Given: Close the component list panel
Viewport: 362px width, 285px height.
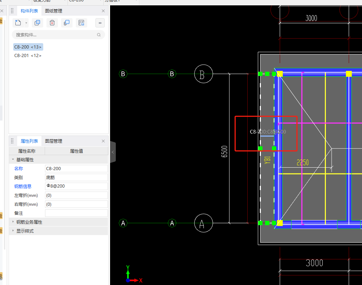Looking at the screenshot, I should [x=103, y=11].
